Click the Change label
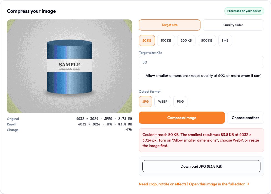 click(12, 130)
